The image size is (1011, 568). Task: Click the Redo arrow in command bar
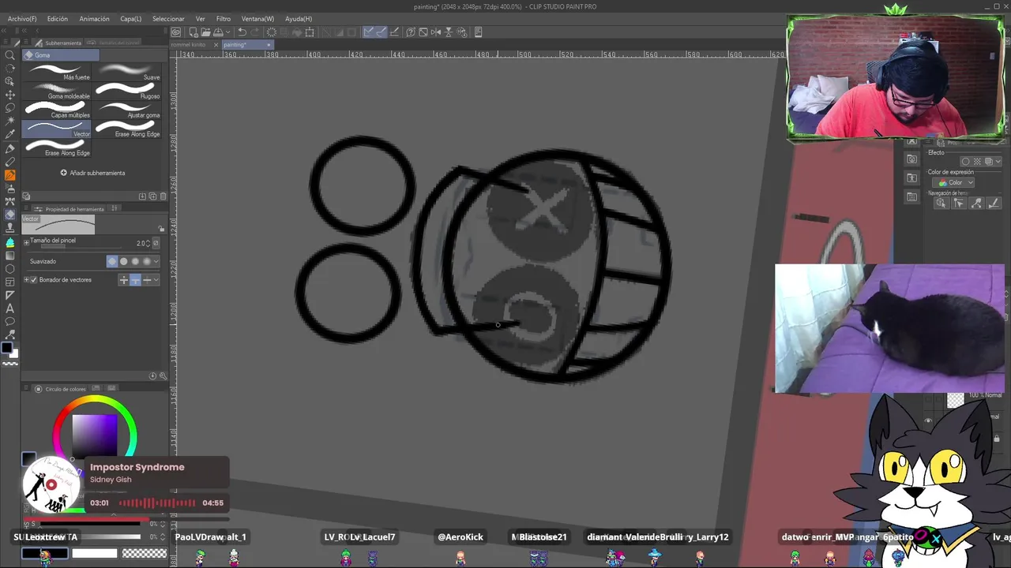tap(256, 32)
